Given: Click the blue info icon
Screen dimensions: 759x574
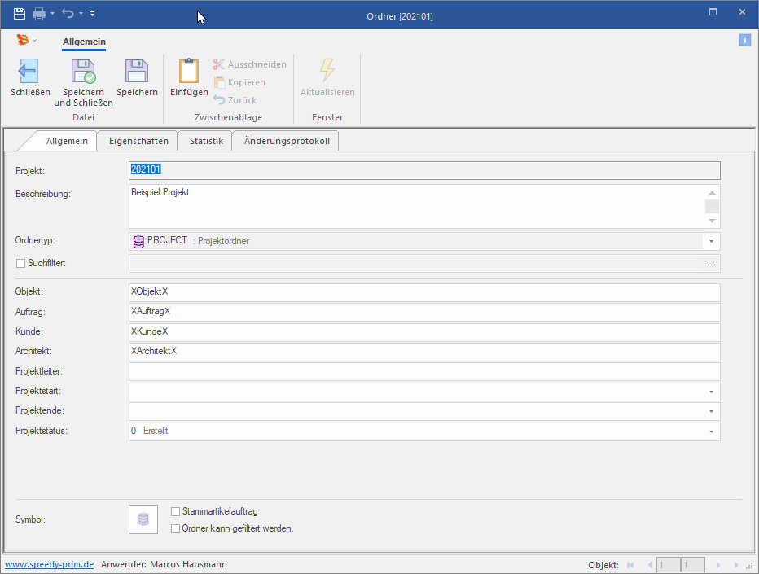Looking at the screenshot, I should coord(744,40).
